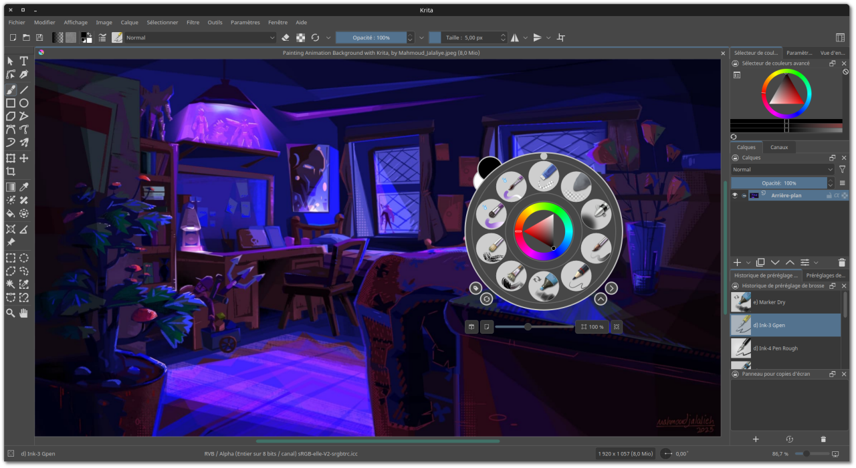The width and height of the screenshot is (856, 468).
Task: Toggle vertical mirror tool
Action: pyautogui.click(x=537, y=37)
